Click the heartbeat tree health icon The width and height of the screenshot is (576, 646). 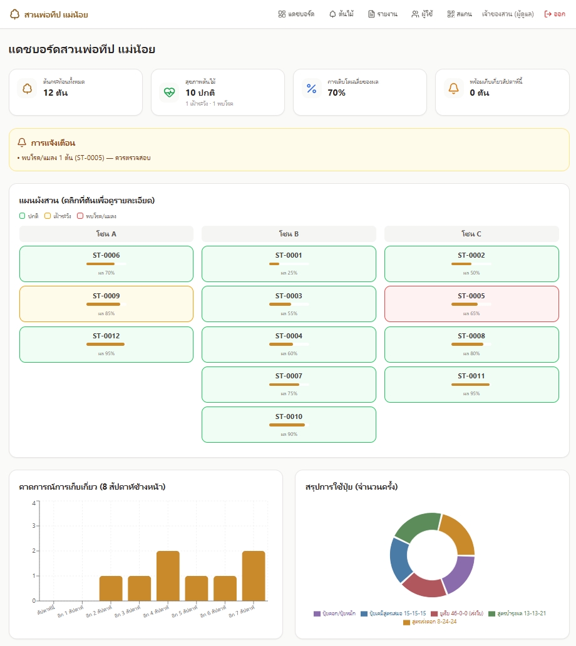169,93
